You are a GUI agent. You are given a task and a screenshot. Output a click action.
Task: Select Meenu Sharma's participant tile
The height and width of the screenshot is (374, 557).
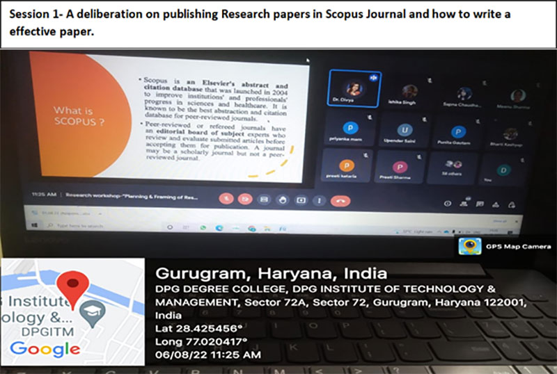[516, 96]
